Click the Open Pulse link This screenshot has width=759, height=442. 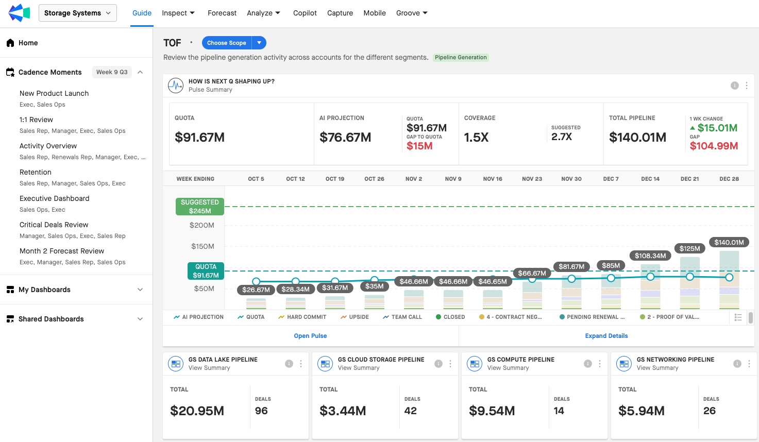click(x=310, y=336)
